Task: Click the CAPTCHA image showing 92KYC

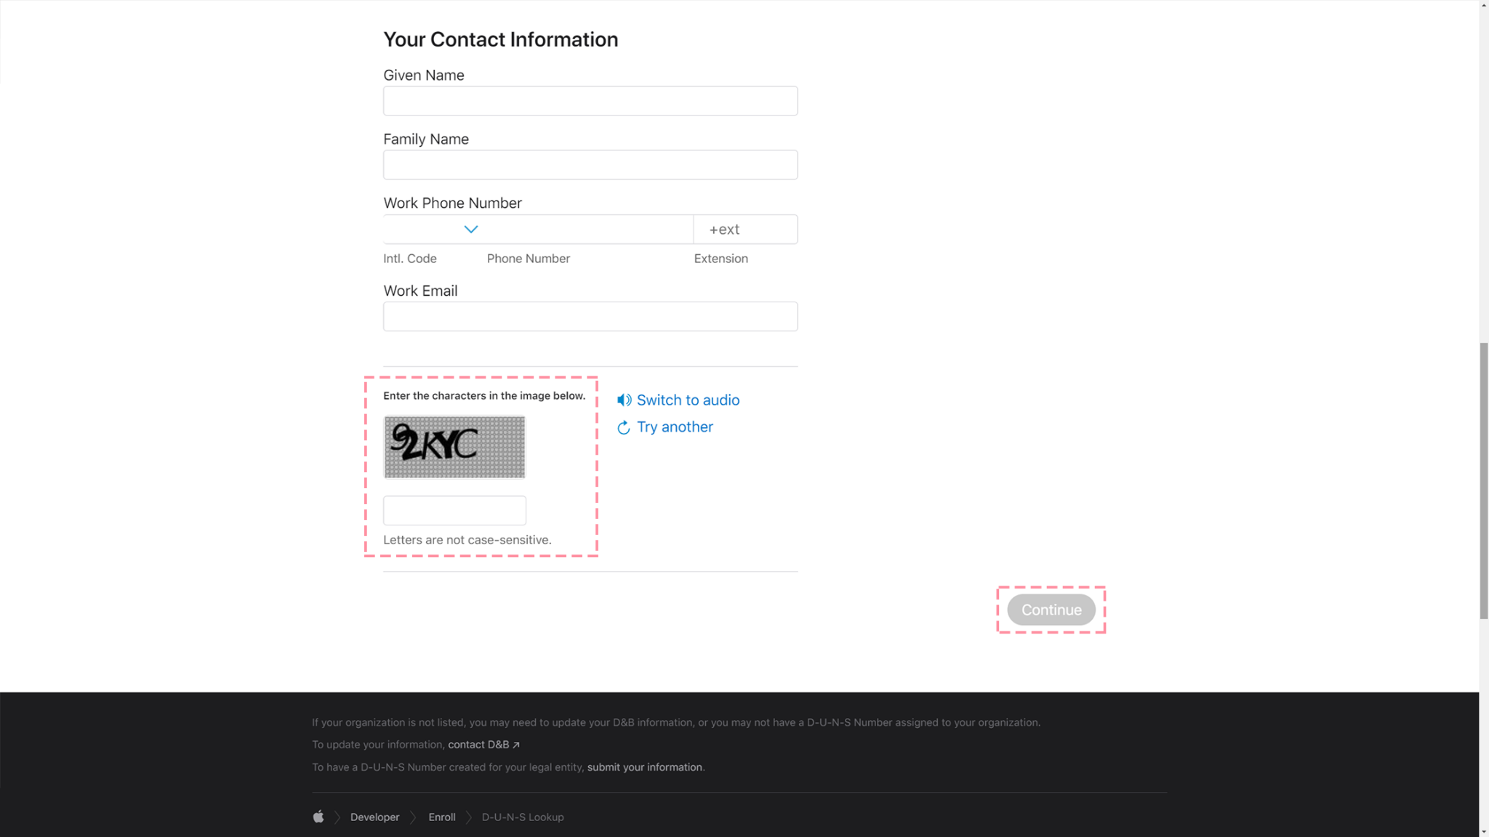Action: coord(454,447)
